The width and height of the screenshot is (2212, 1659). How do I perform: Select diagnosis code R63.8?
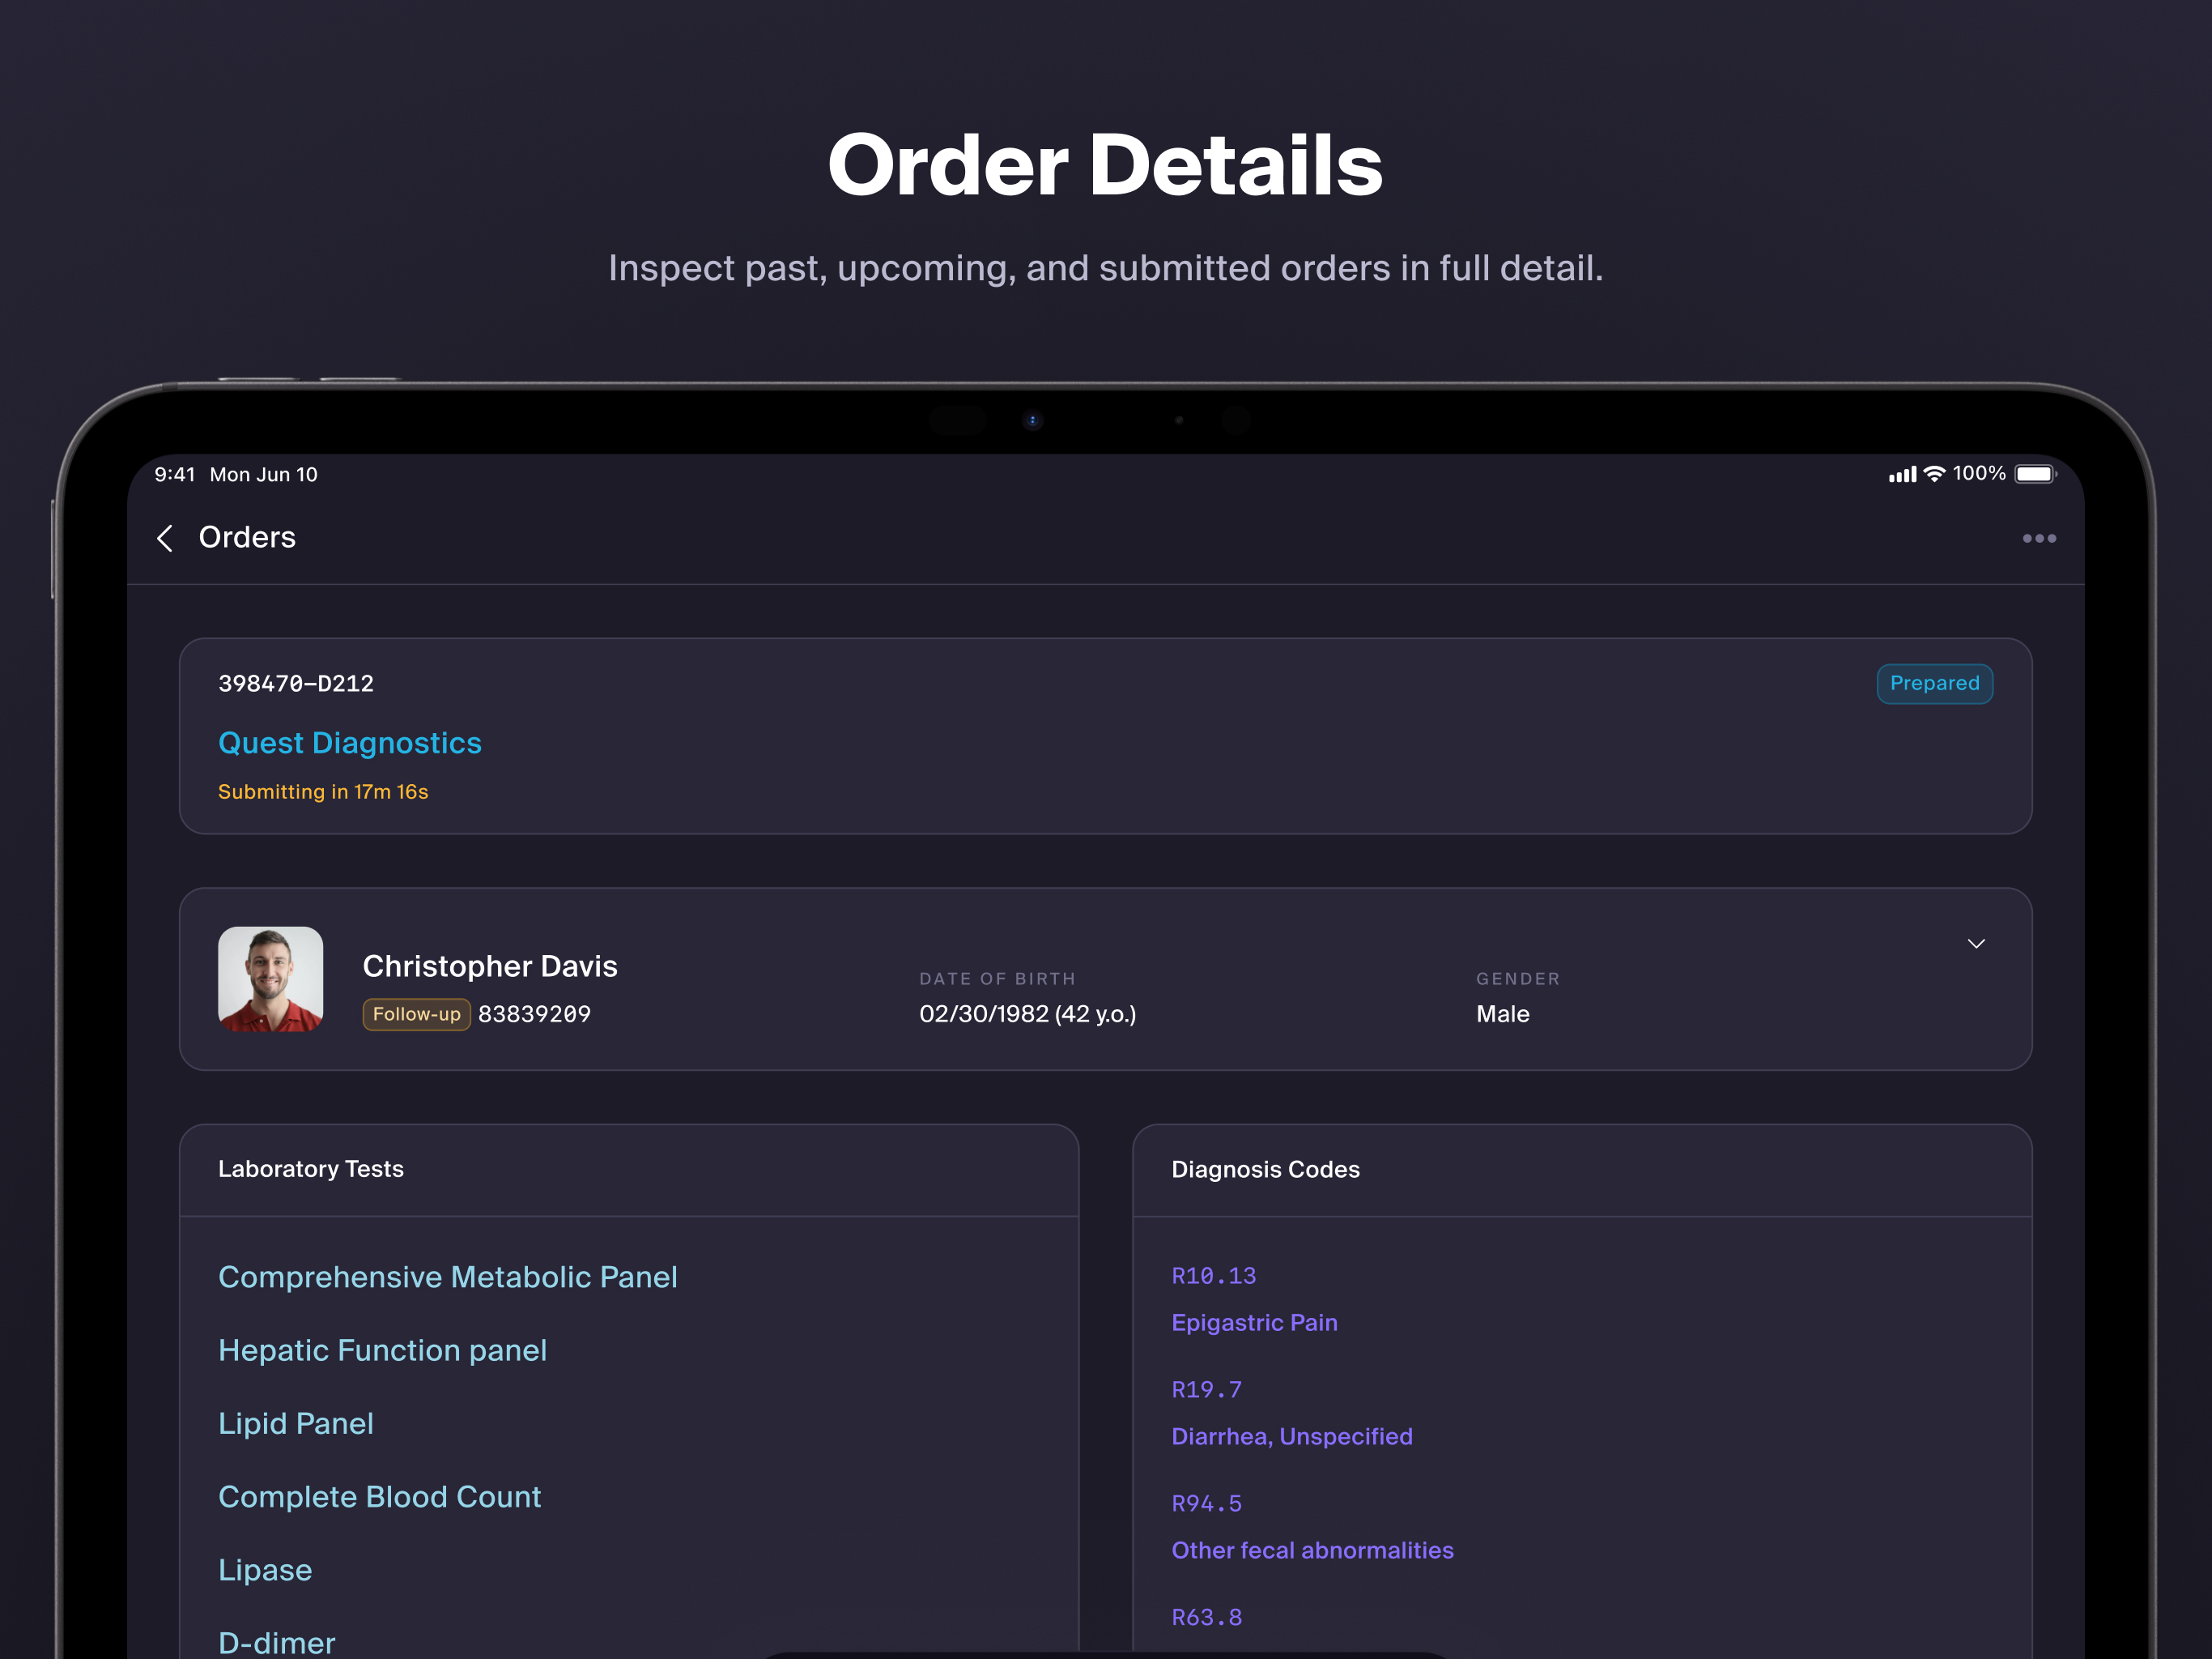pos(1207,1618)
